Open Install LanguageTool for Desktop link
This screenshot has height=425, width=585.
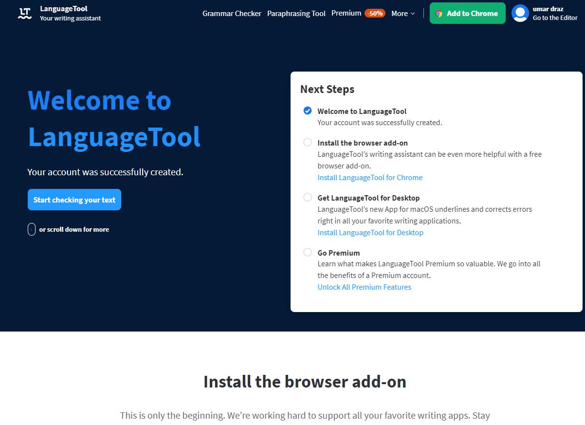pos(370,232)
